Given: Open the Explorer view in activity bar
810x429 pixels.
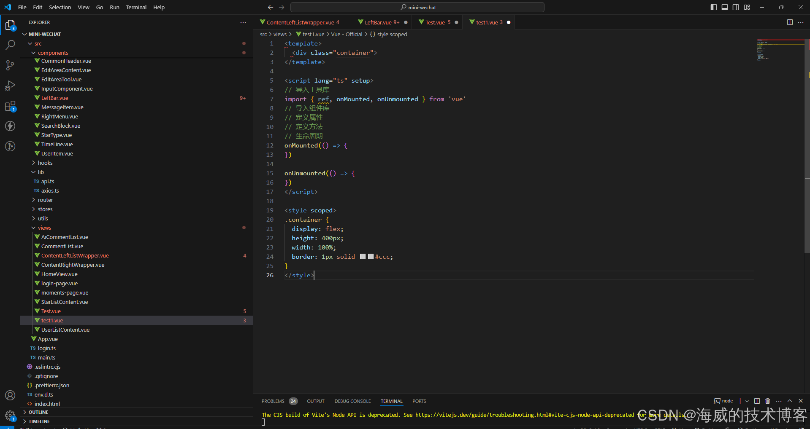Looking at the screenshot, I should [10, 25].
